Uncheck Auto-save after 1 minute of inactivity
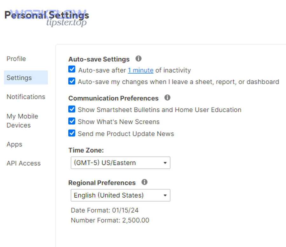 point(71,69)
